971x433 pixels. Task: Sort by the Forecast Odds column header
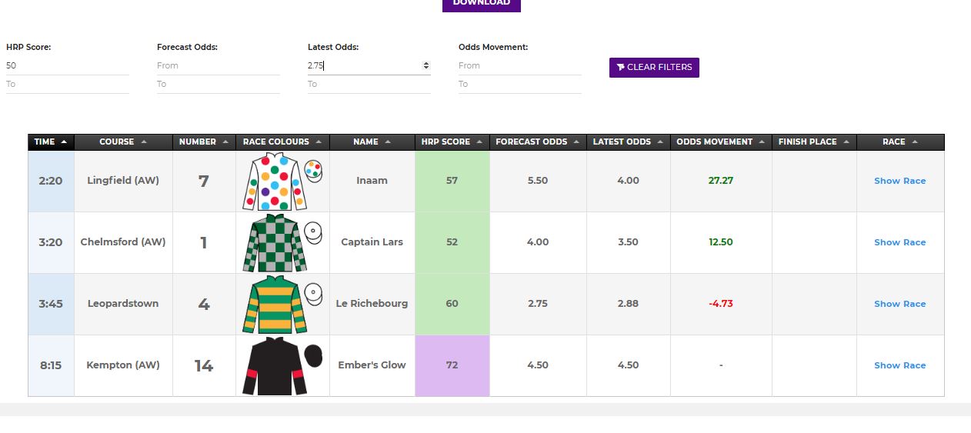[x=538, y=142]
